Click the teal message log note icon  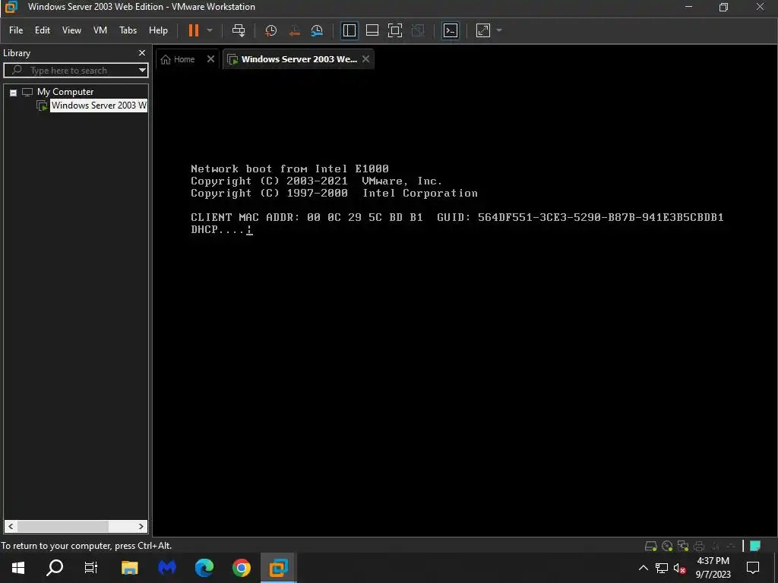tap(755, 547)
